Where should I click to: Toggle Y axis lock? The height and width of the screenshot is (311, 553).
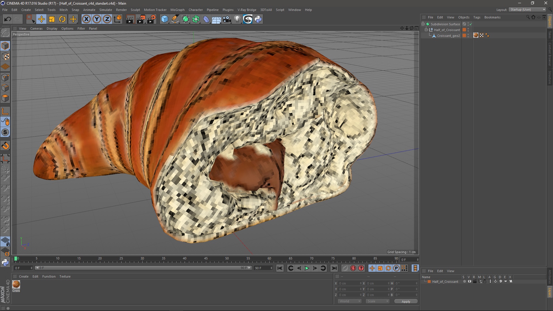pyautogui.click(x=97, y=19)
